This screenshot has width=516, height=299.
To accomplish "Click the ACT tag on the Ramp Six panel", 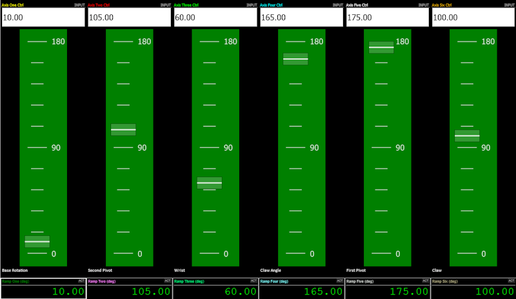I will coord(511,281).
